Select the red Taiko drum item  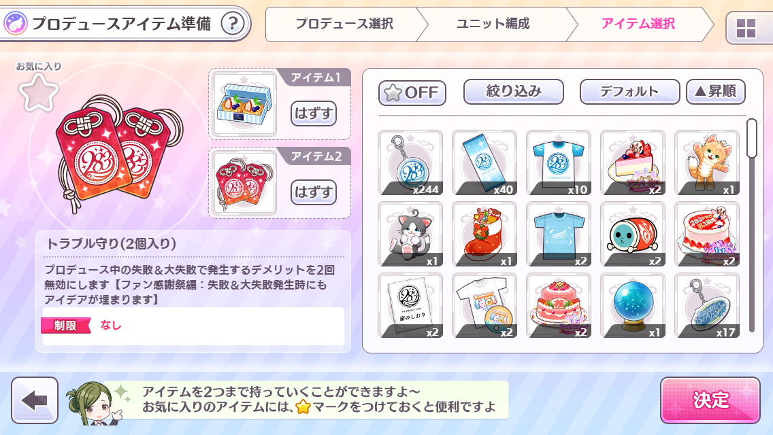(x=633, y=234)
